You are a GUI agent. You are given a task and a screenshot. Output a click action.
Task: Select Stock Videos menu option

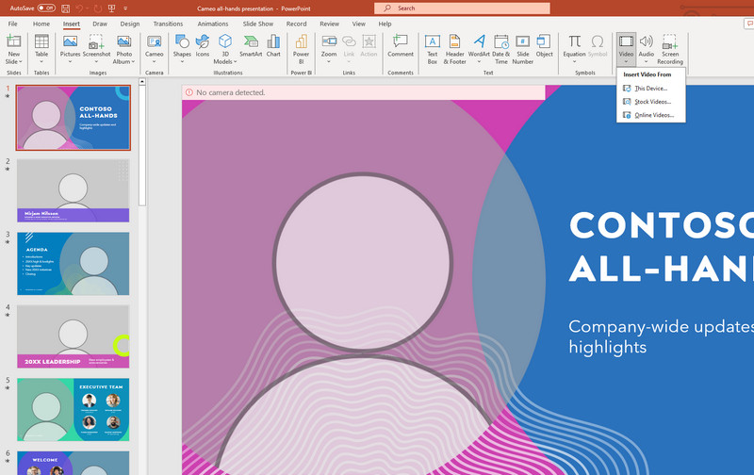(652, 102)
